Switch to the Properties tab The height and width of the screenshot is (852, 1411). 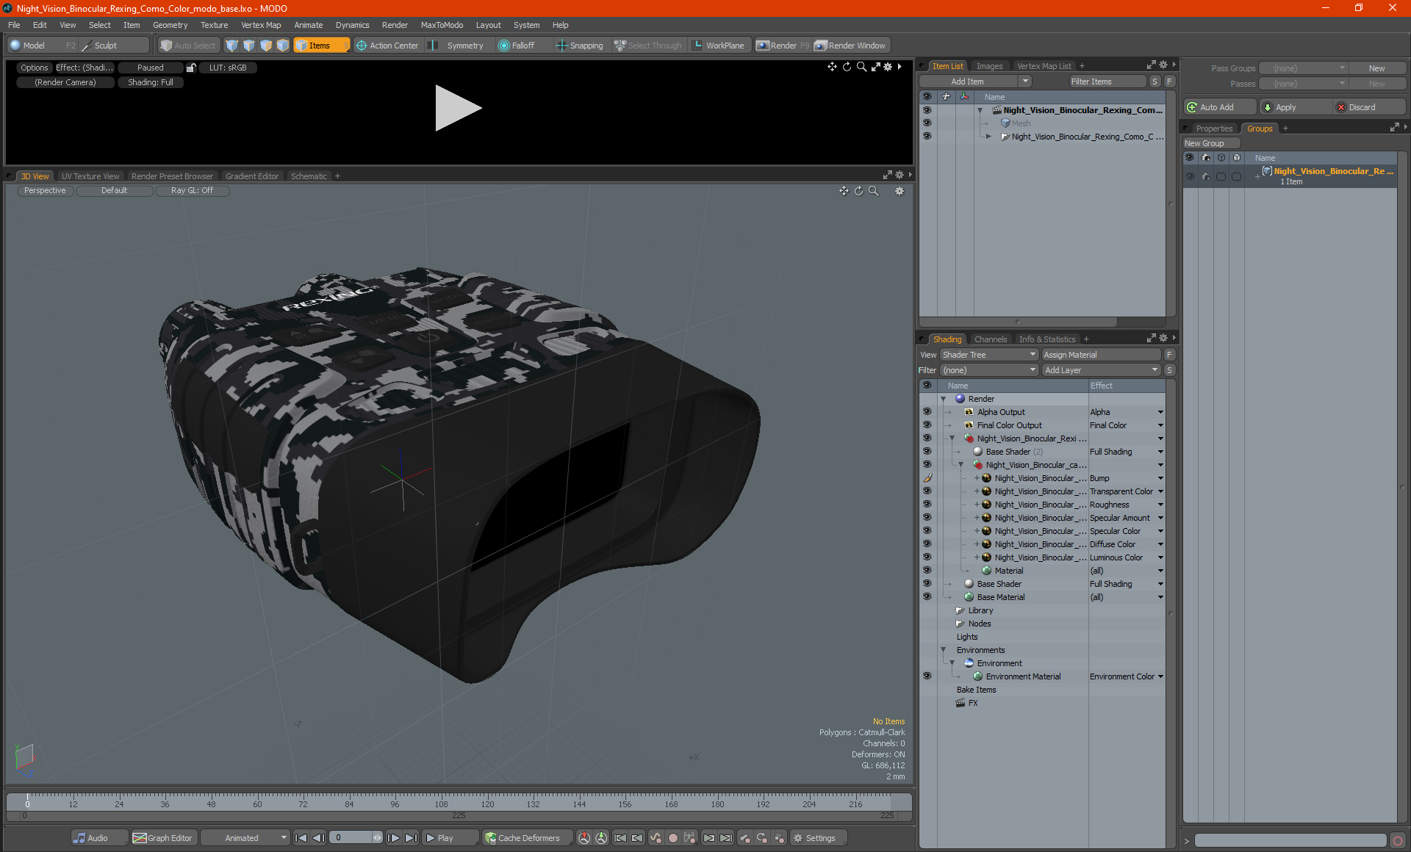pos(1214,129)
